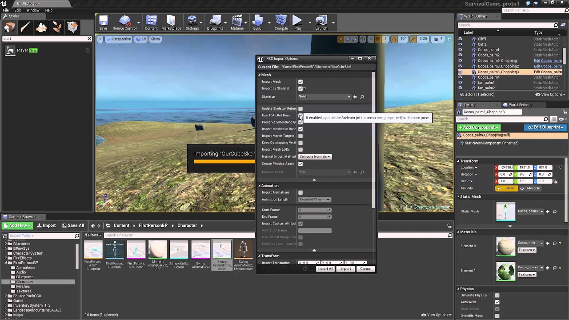Screen dimensions: 569x320
Task: Enable Update Skeleton Reference Pose checkbox
Action: point(301,108)
